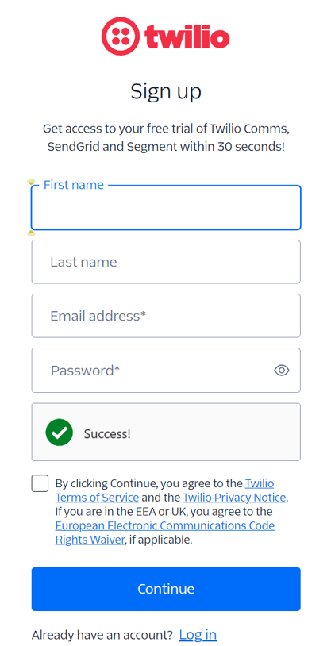The height and width of the screenshot is (646, 331).
Task: Click into the Last name field
Action: 166,262
